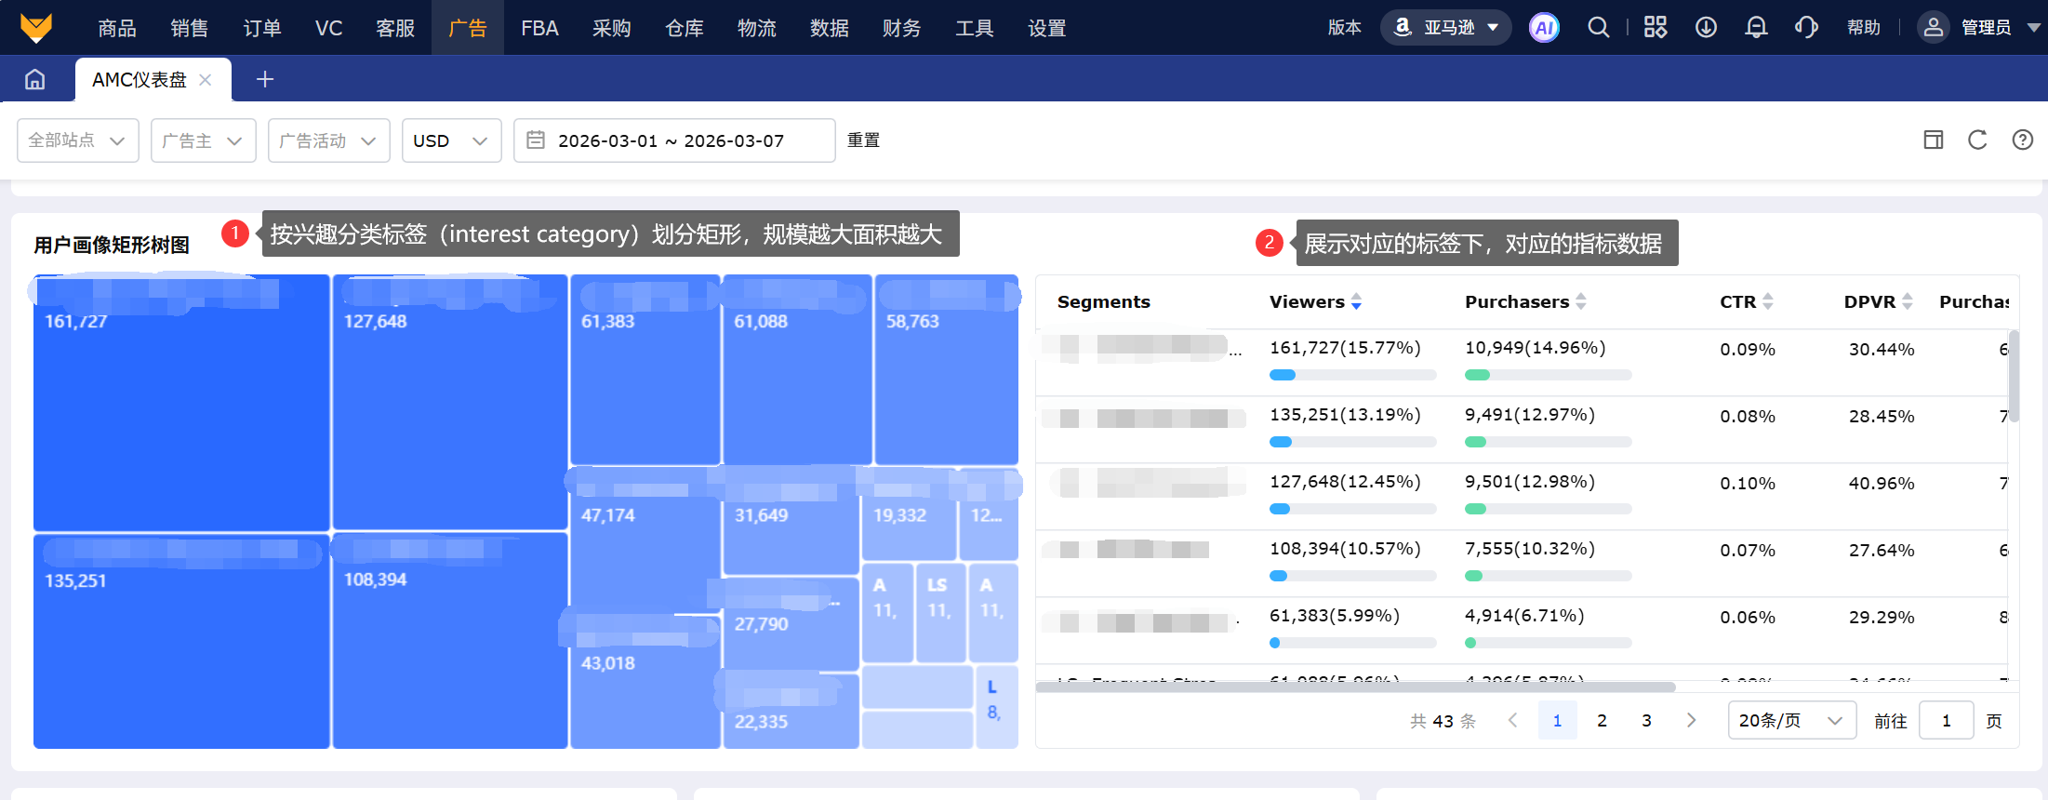
Task: Click the "9,501(12.98%)" Purchasers cell
Action: tap(1530, 482)
